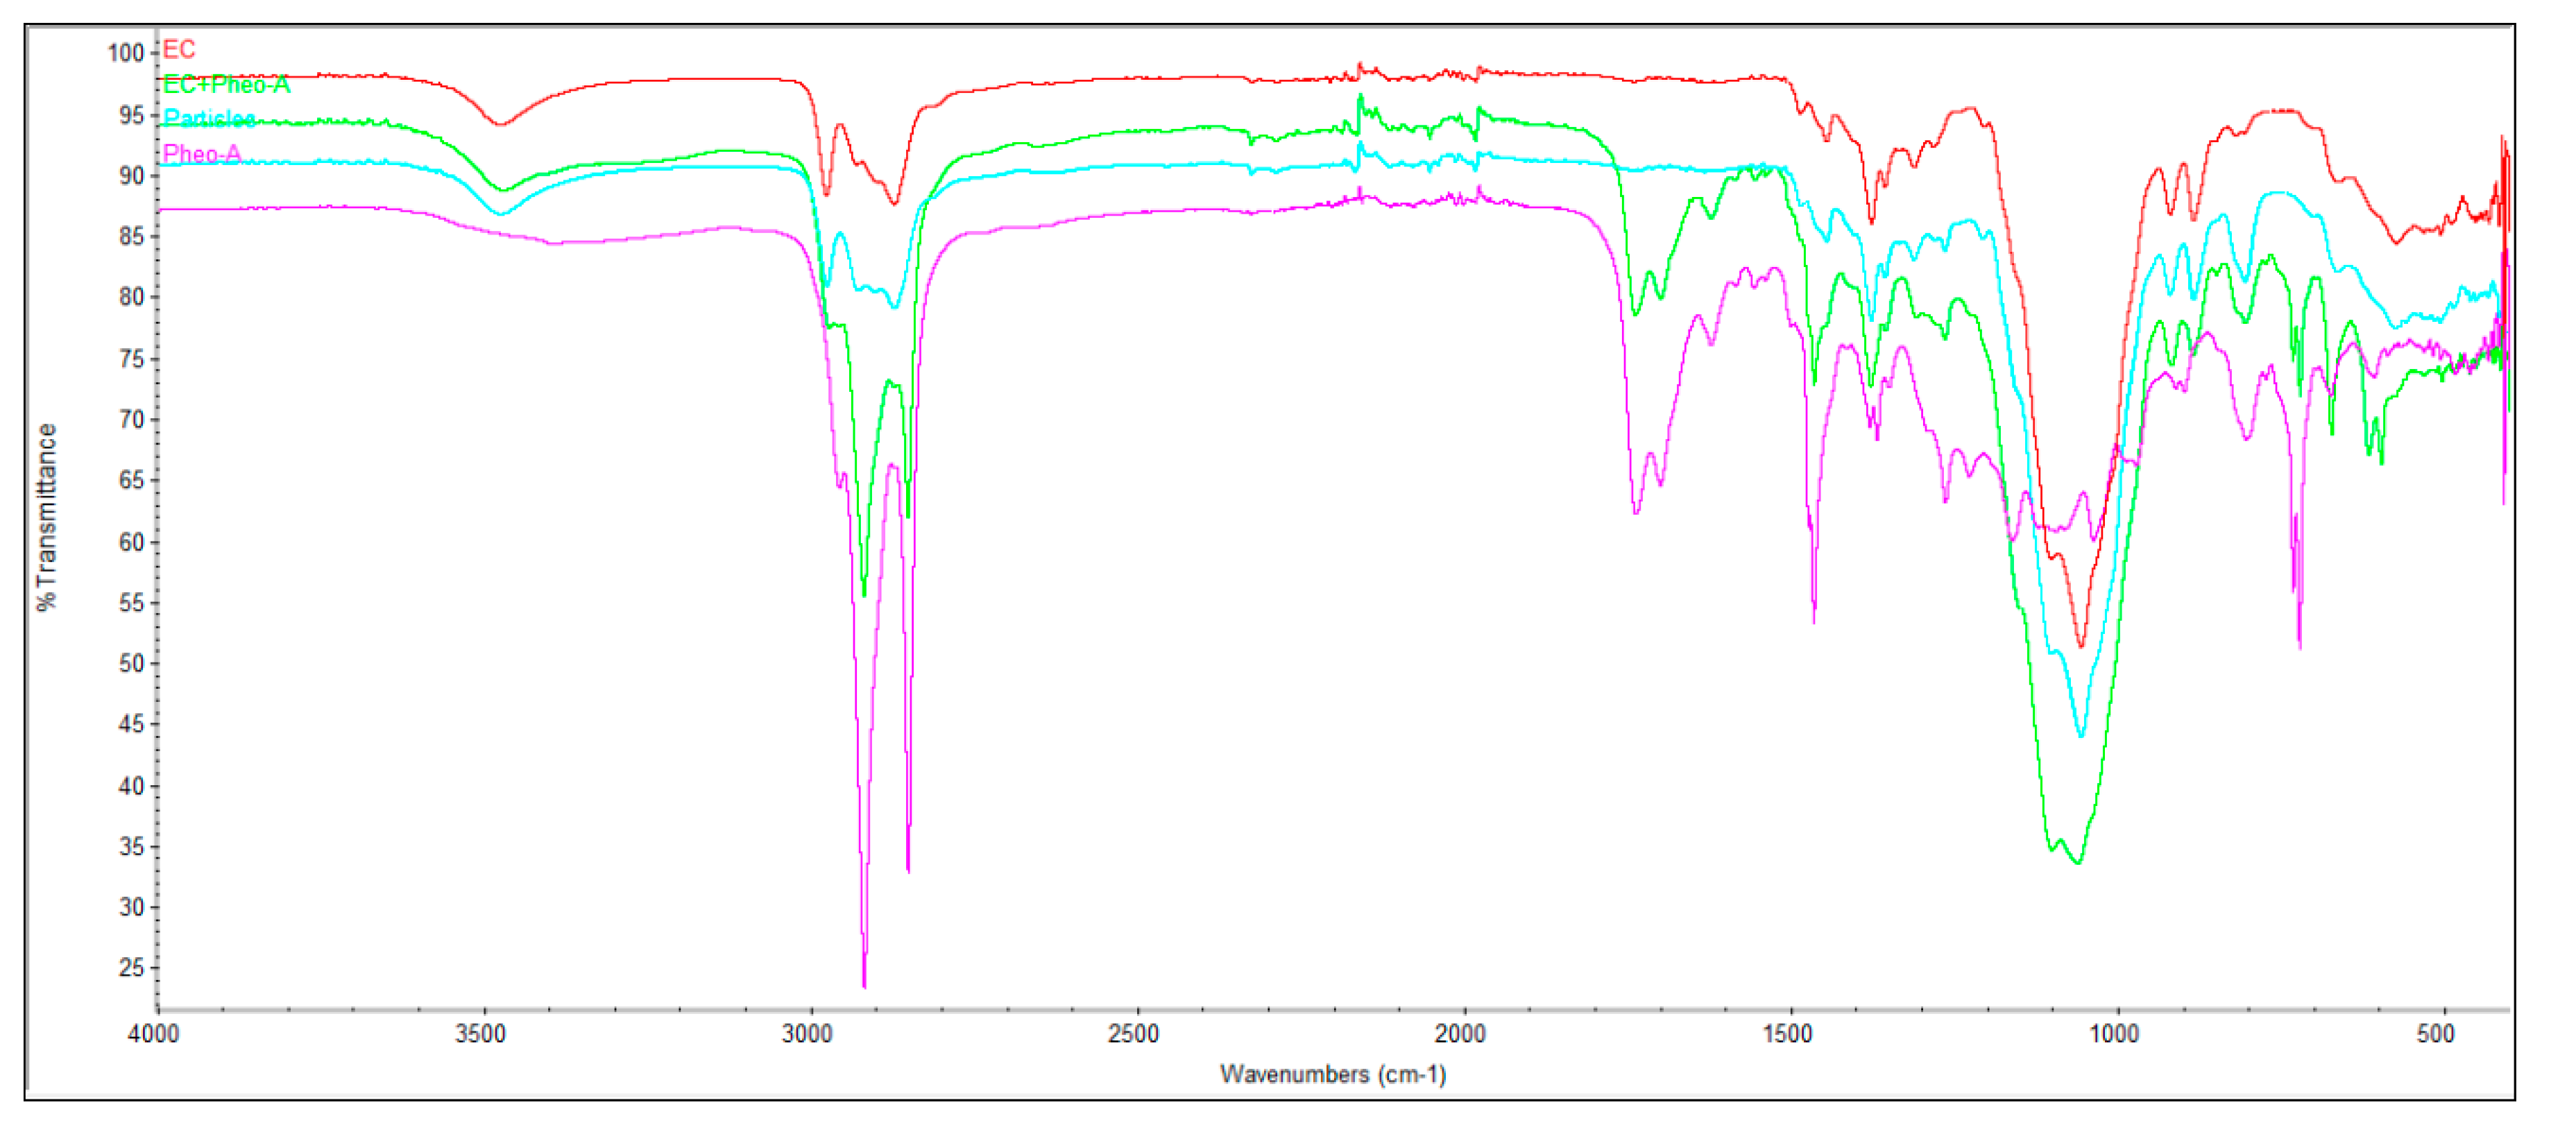Click the lowest green trough near 1000 wavenumbers

2078,864
